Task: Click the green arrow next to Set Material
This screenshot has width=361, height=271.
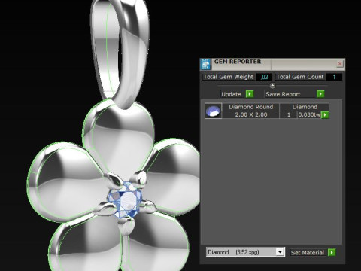Action: [332, 252]
